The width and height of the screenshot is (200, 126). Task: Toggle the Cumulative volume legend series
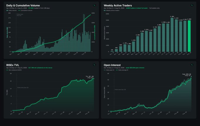pos(25,11)
